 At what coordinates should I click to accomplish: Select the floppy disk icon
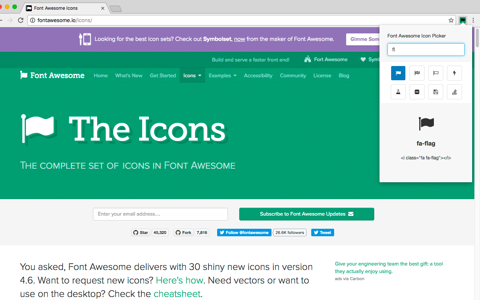(436, 92)
